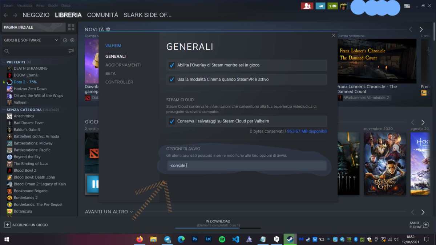Open Baldur's Gate 3 cover thumbnail
This screenshot has height=245, width=436.
click(385, 164)
